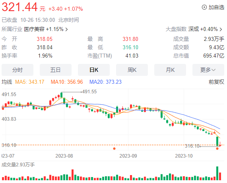Open the 更多 dropdown
Screen dimensions: 227x183
coord(208,70)
